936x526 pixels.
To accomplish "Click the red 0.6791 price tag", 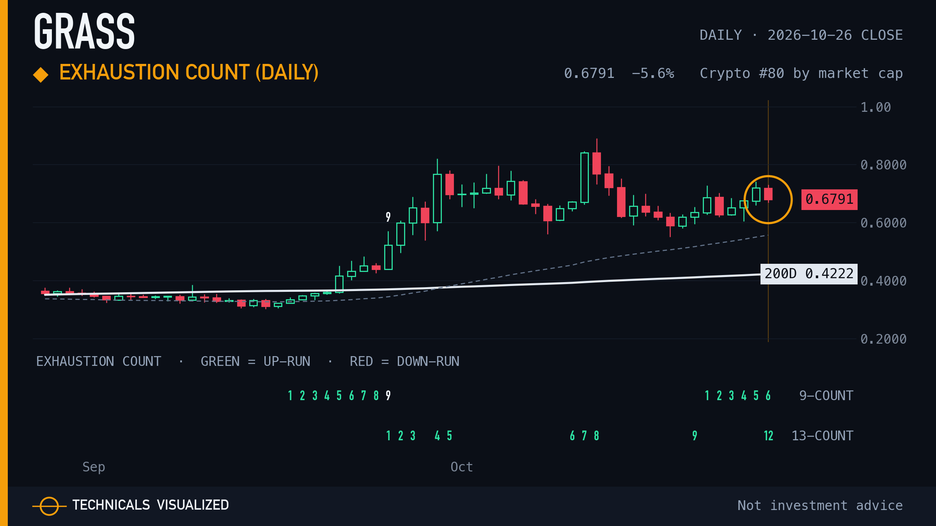I will (x=830, y=199).
